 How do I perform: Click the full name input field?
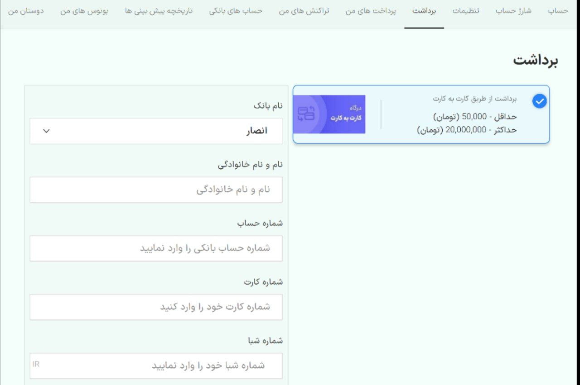pyautogui.click(x=156, y=190)
